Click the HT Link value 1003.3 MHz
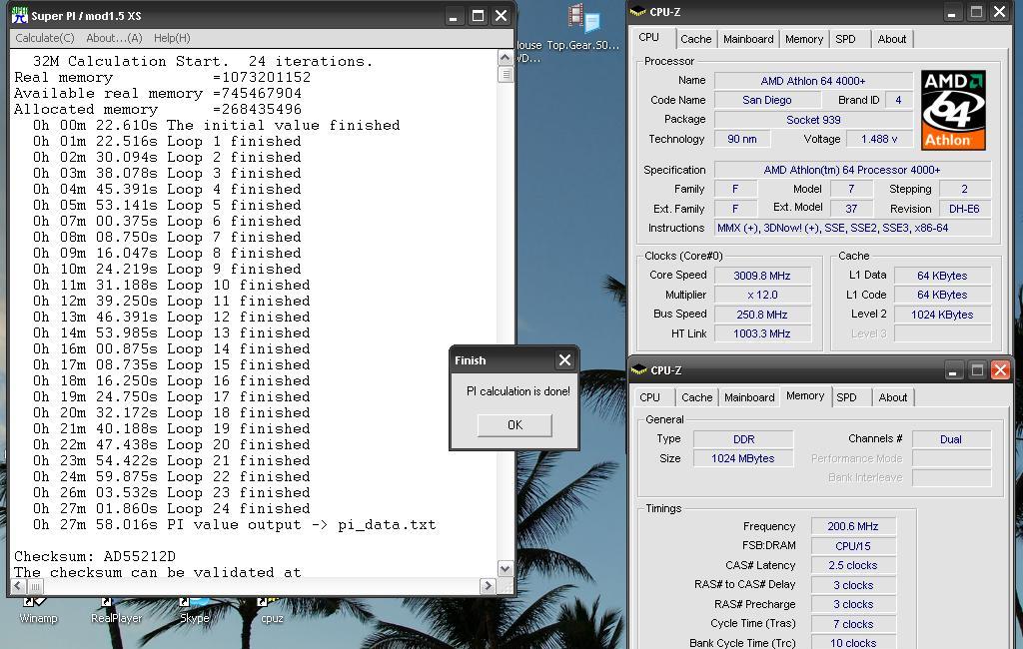Viewport: 1023px width, 649px height. (x=762, y=333)
